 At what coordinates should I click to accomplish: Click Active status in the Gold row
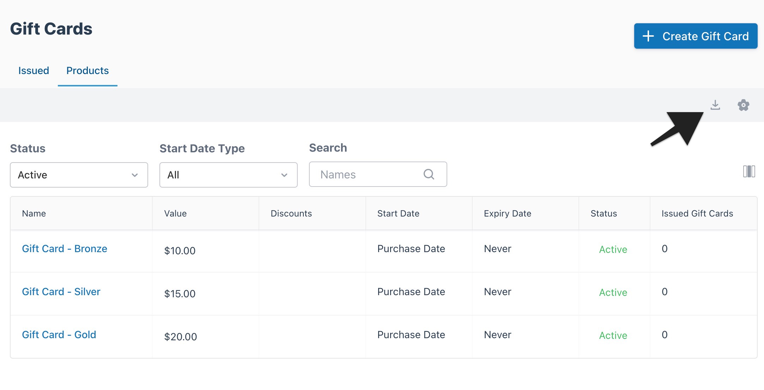click(x=613, y=335)
